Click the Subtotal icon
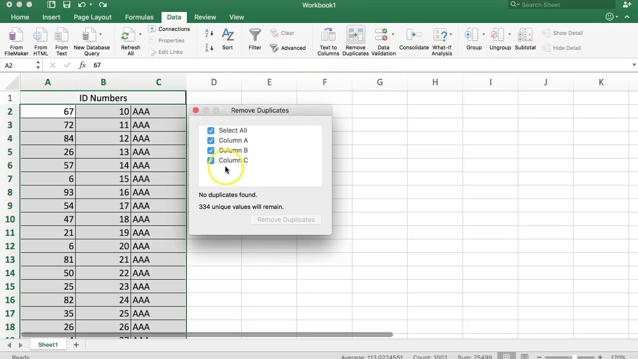 coord(524,36)
